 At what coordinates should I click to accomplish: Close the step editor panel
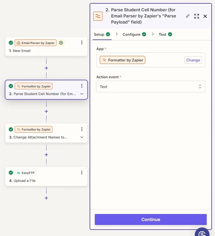[205, 16]
